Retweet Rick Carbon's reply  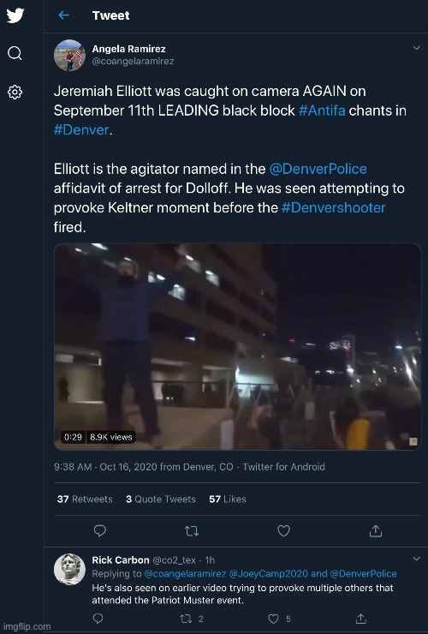(186, 619)
